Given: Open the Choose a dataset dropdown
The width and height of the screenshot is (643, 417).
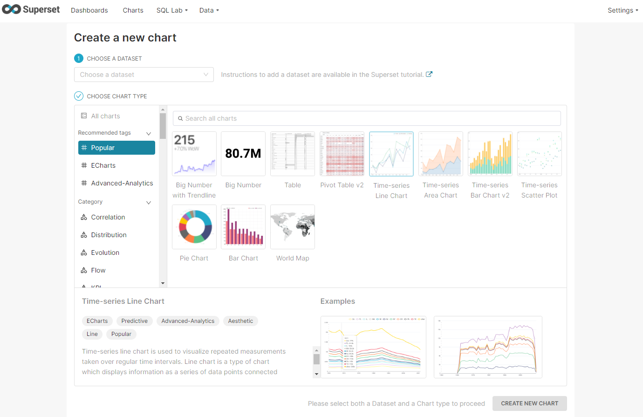Looking at the screenshot, I should [x=144, y=75].
